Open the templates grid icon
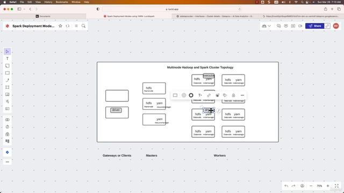This screenshot has width=344, height=193. point(7,141)
